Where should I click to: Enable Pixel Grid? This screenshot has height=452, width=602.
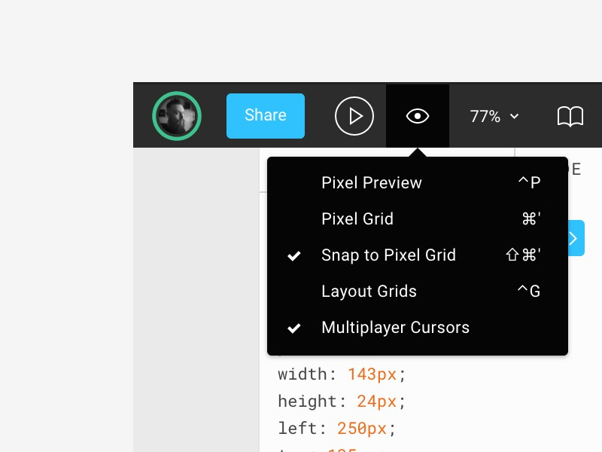click(x=357, y=219)
